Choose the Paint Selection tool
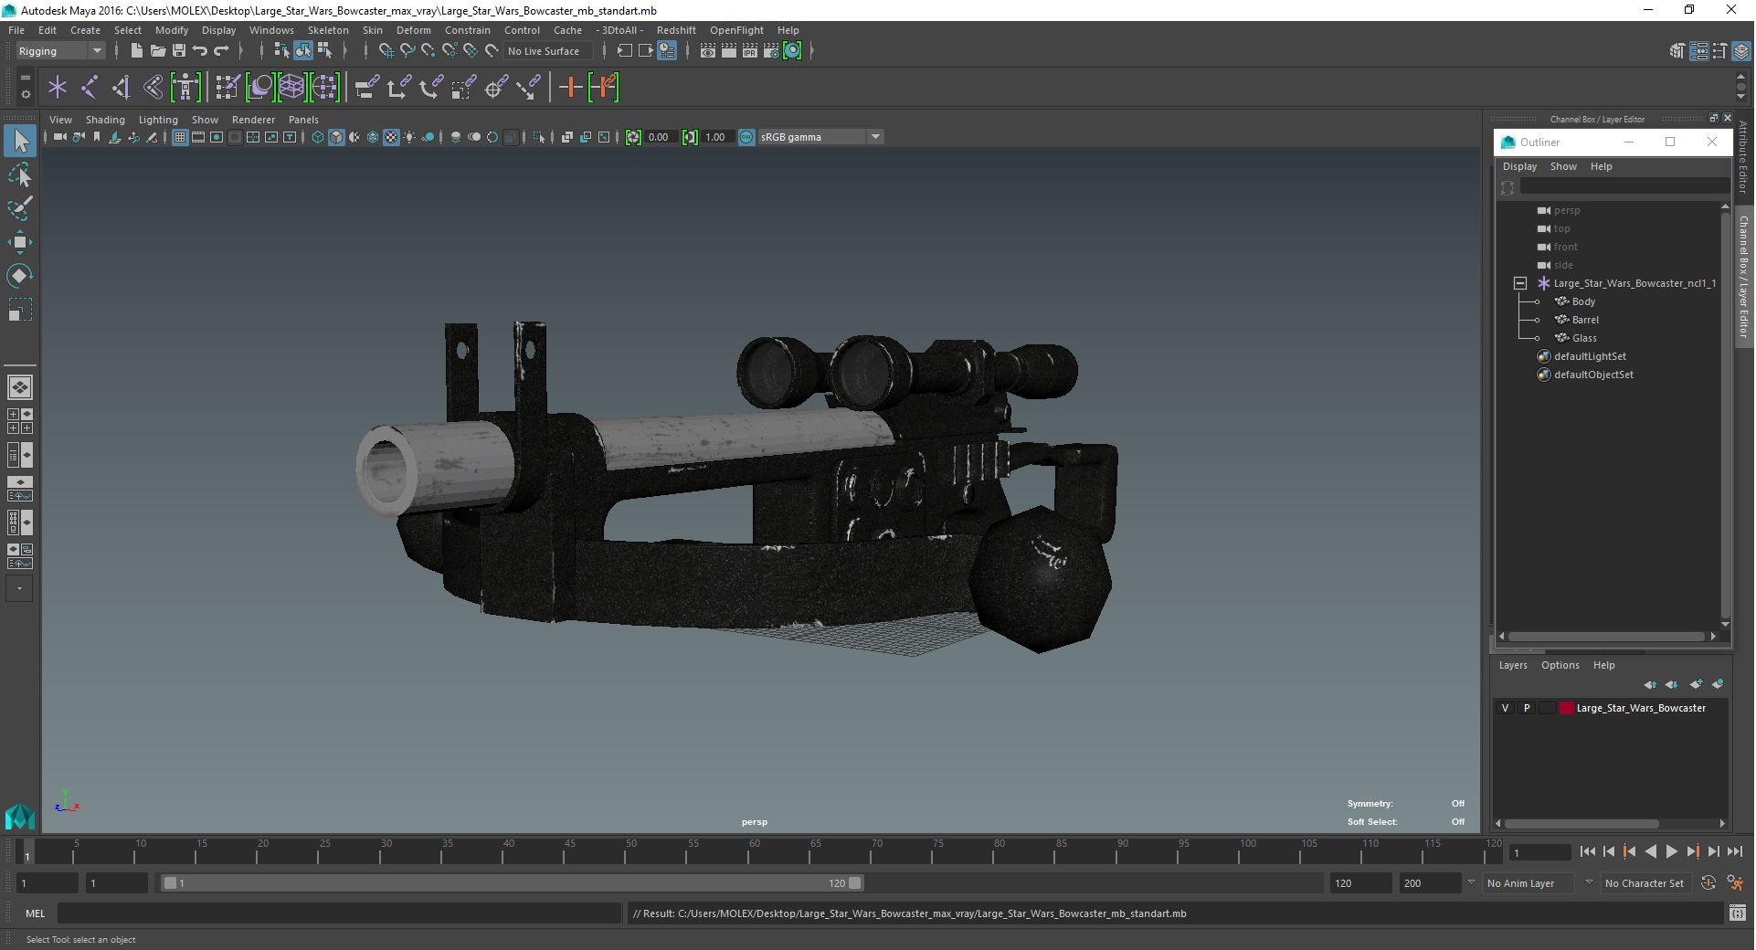The width and height of the screenshot is (1756, 950). click(x=20, y=208)
